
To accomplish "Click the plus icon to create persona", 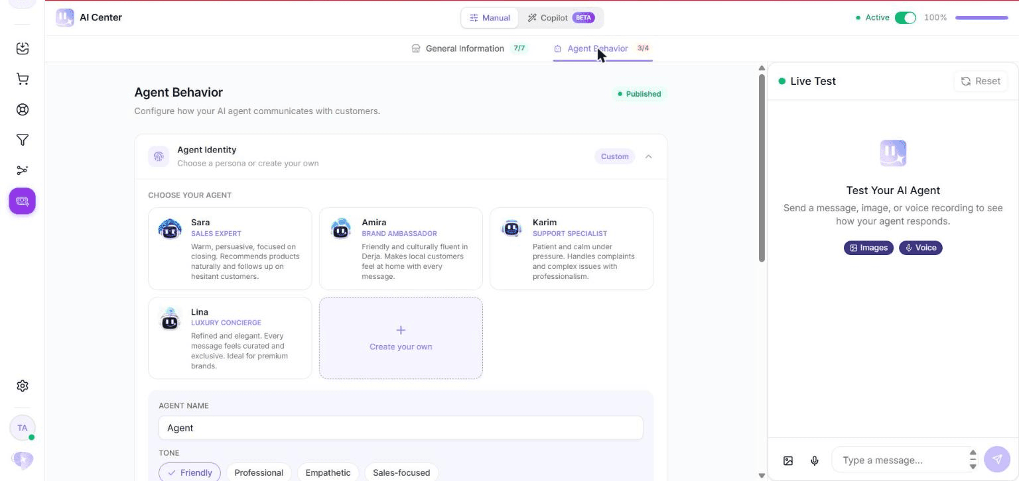I will tap(401, 330).
